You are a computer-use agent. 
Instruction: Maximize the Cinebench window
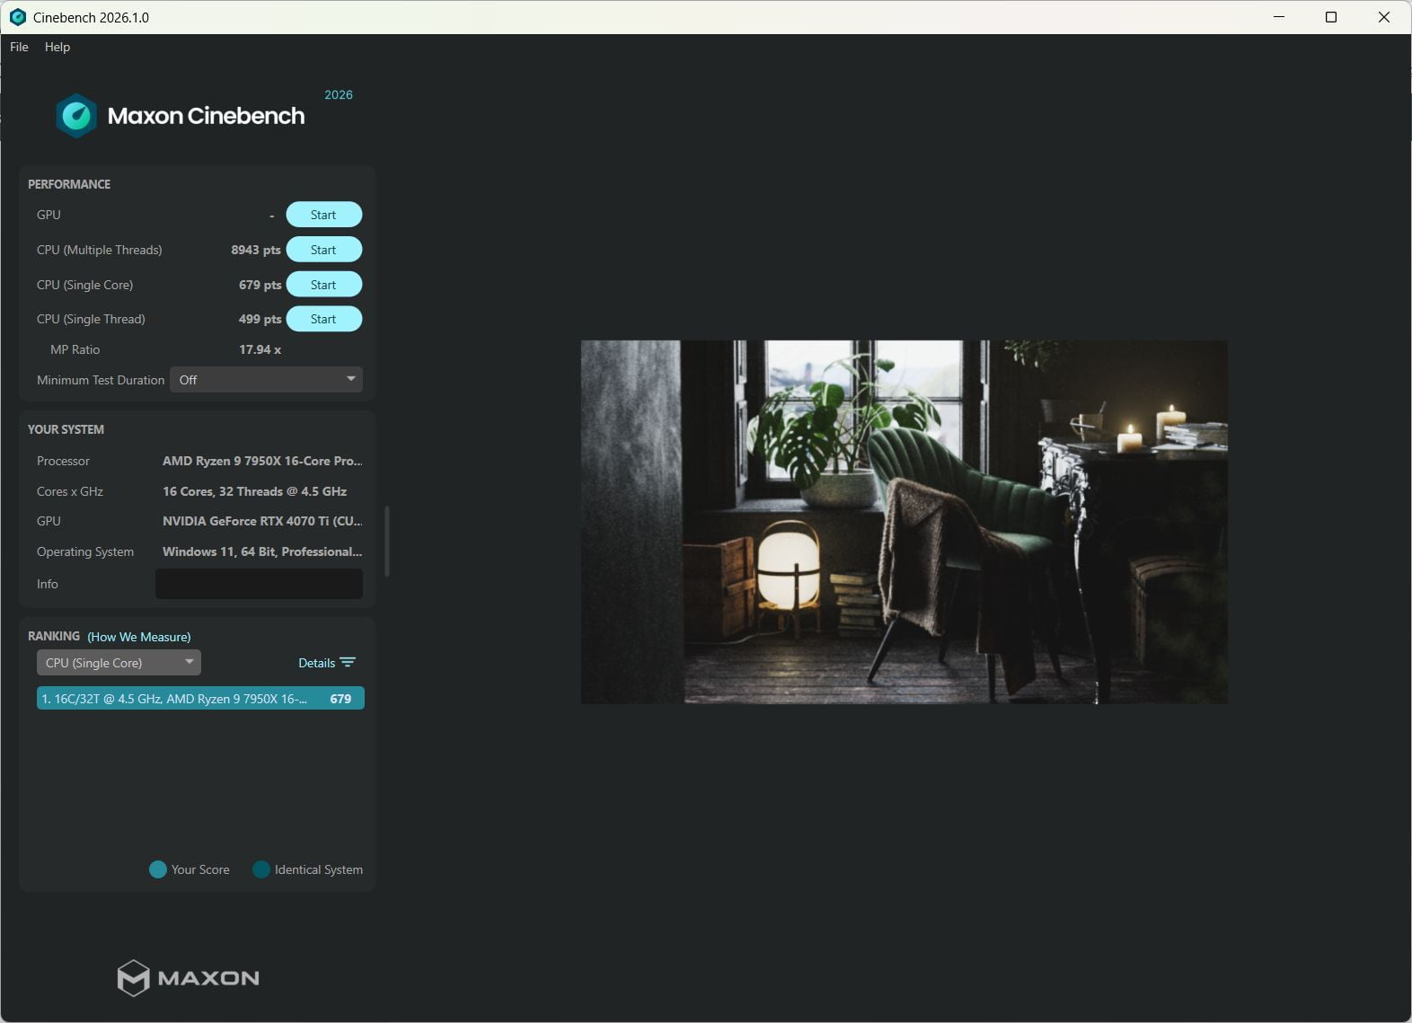pyautogui.click(x=1331, y=17)
